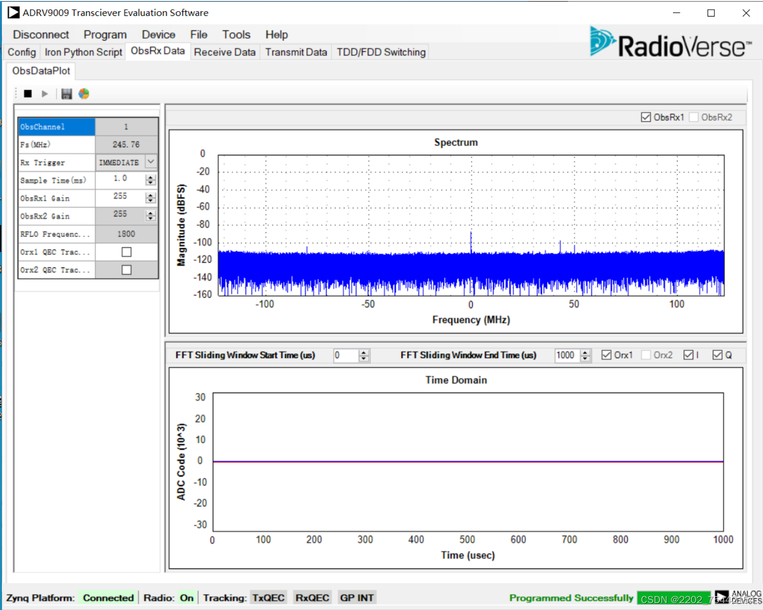This screenshot has width=763, height=610.
Task: Toggle the ObsRx1 checkbox
Action: pos(646,117)
